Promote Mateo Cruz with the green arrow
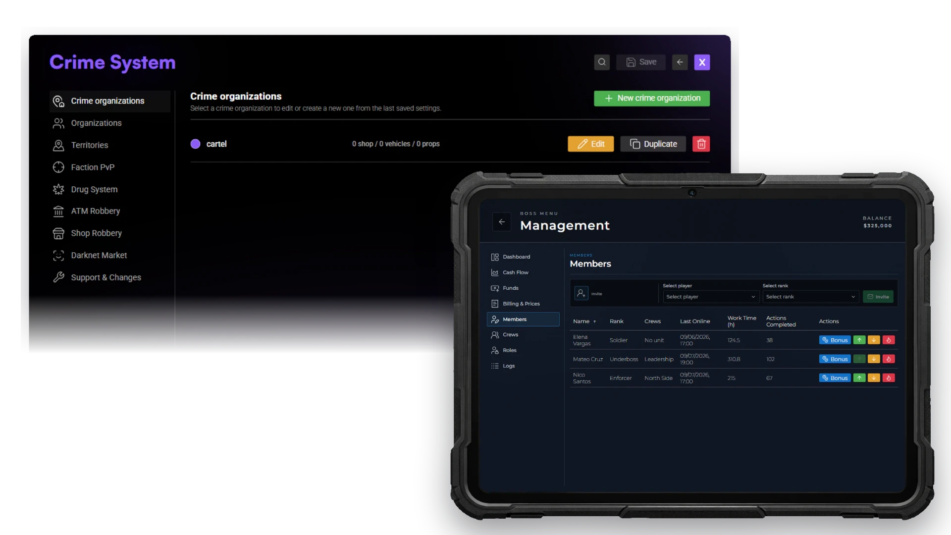 (x=859, y=359)
